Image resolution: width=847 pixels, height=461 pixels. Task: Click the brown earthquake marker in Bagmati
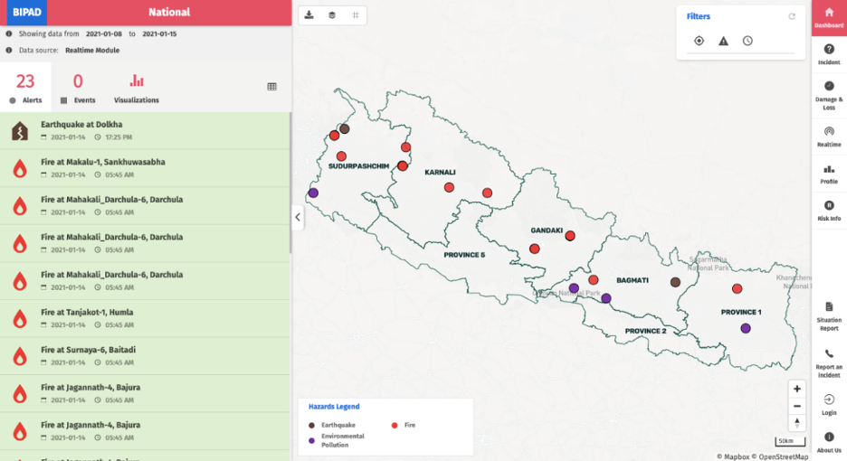tap(675, 282)
